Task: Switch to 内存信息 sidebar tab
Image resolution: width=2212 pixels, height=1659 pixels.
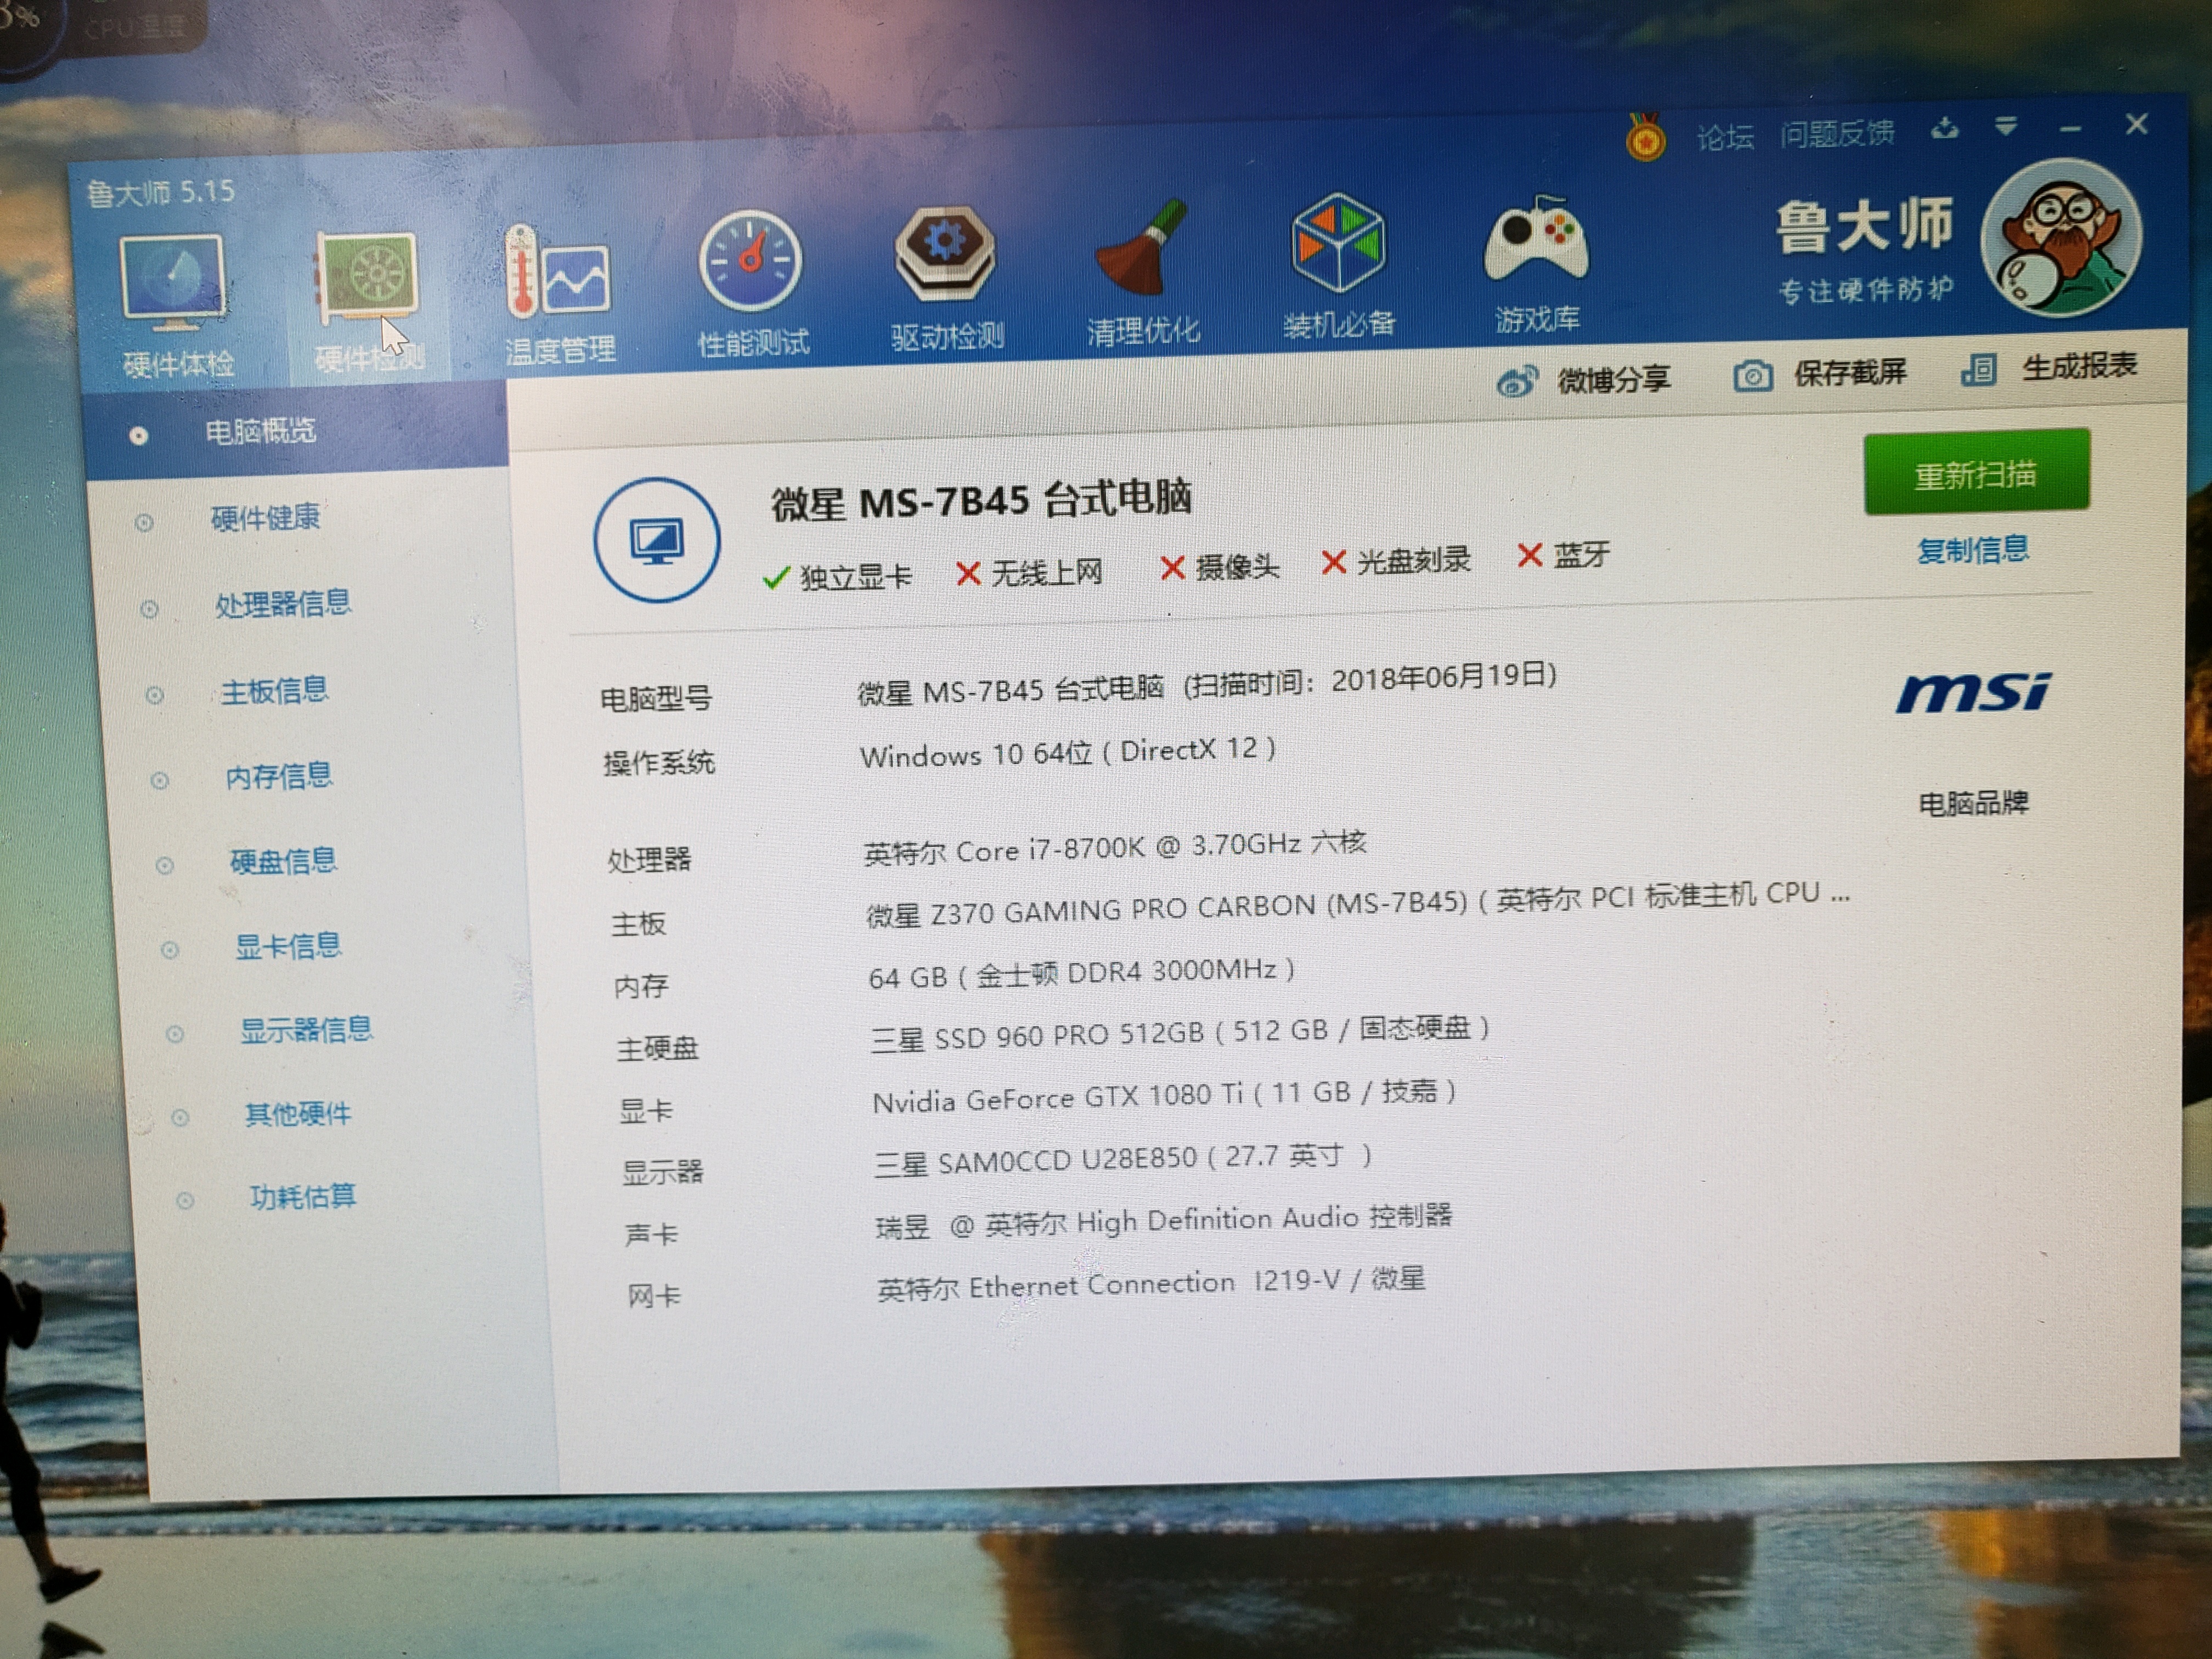Action: tap(279, 776)
